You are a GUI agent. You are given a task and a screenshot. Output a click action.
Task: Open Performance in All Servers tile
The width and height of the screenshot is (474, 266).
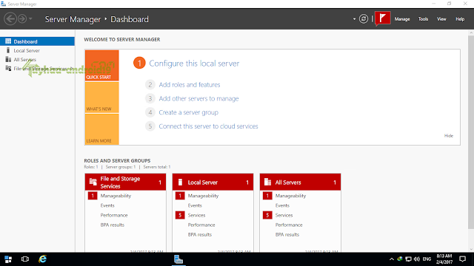point(289,225)
